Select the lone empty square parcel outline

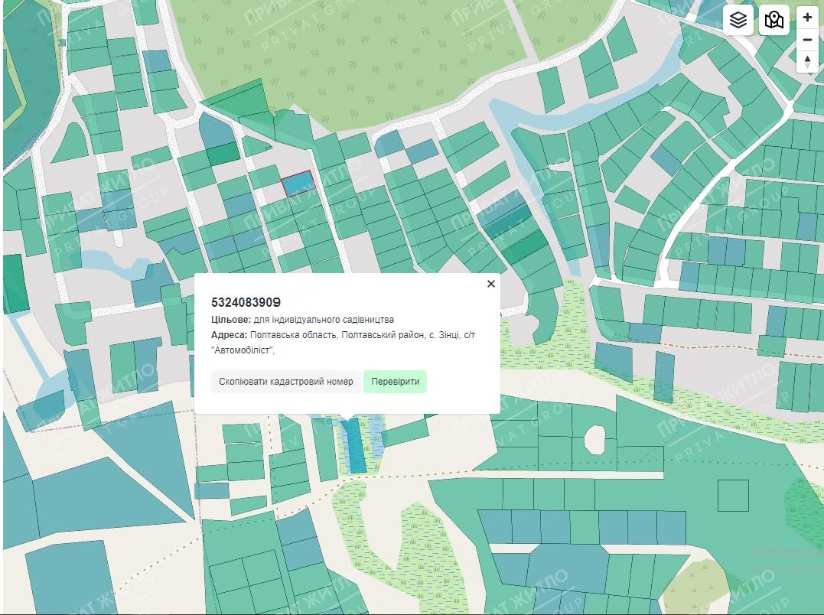732,496
